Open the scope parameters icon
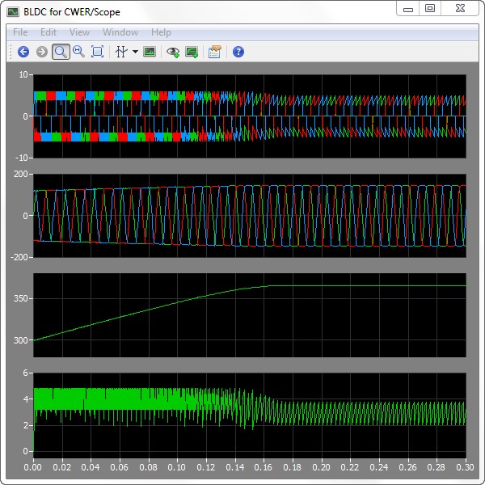Image resolution: width=485 pixels, height=485 pixels. coord(214,52)
